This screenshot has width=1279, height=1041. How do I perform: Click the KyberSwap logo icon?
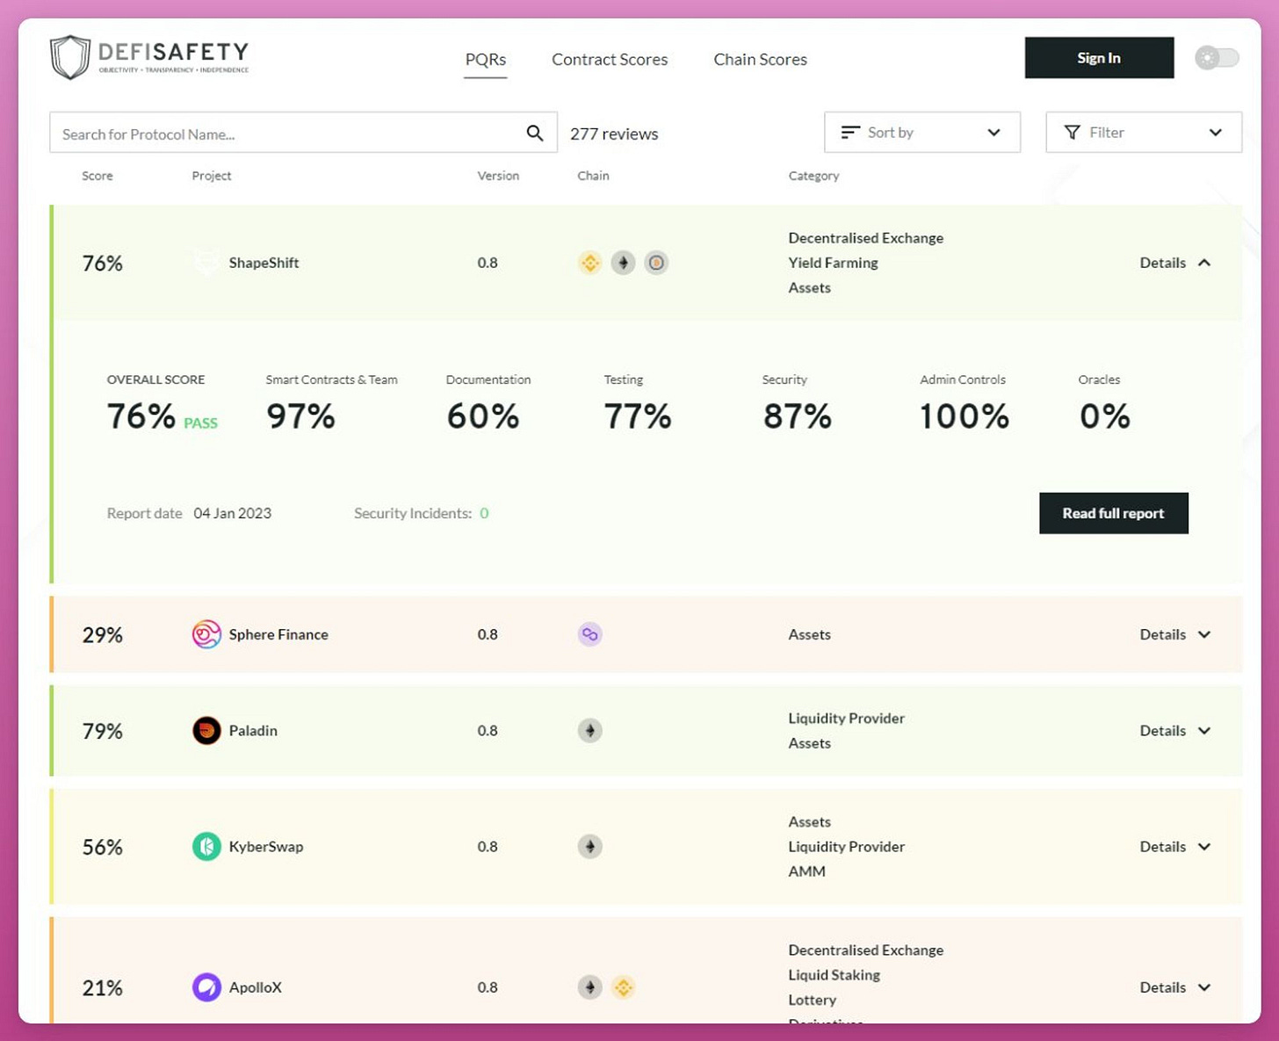[x=206, y=847]
